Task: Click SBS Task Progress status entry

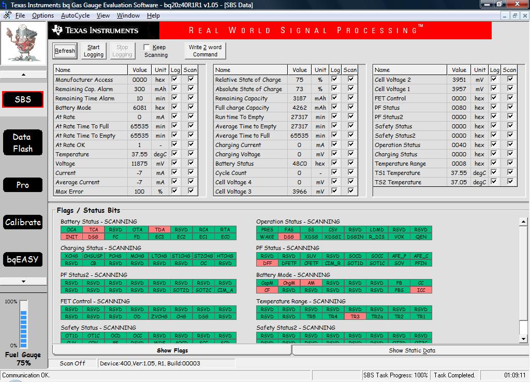Action: (395, 375)
